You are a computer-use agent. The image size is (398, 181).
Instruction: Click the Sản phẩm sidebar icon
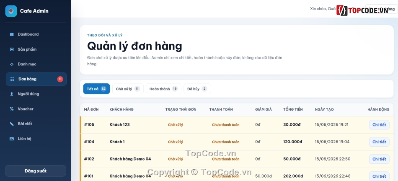pos(12,49)
